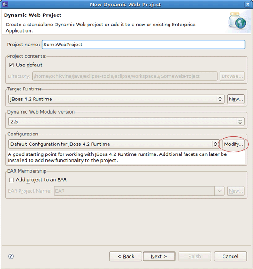Cancel the project wizard
The height and width of the screenshot is (269, 253).
click(x=230, y=256)
